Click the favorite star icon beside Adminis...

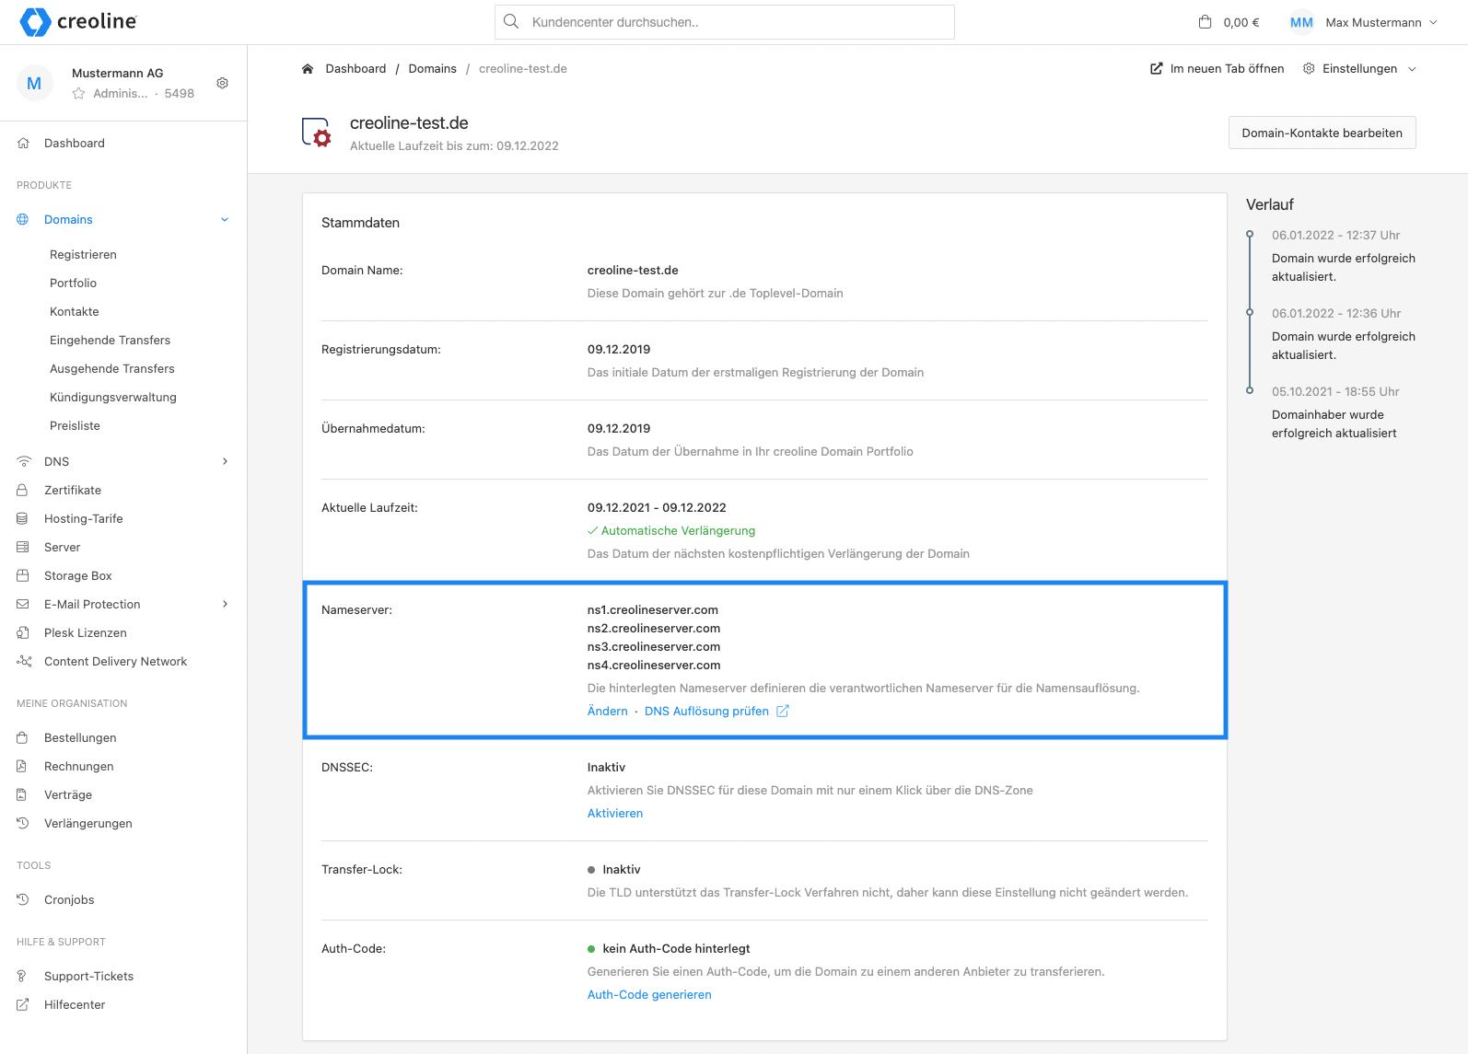click(x=78, y=93)
